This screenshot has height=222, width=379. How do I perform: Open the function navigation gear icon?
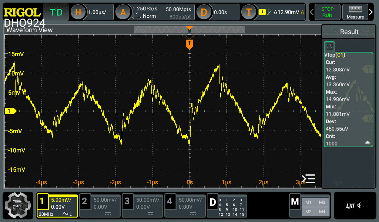click(18, 205)
